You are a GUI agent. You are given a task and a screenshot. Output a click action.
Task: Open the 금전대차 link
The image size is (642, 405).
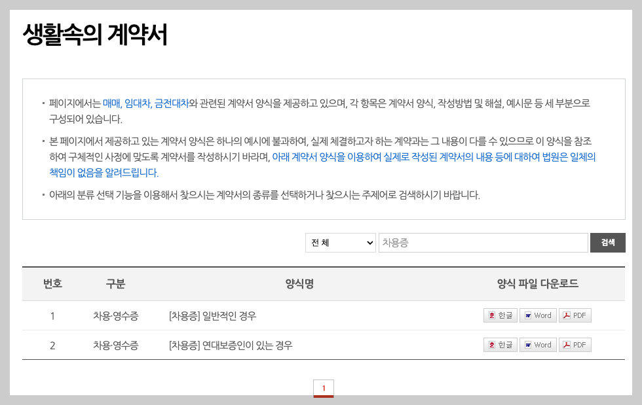click(171, 101)
